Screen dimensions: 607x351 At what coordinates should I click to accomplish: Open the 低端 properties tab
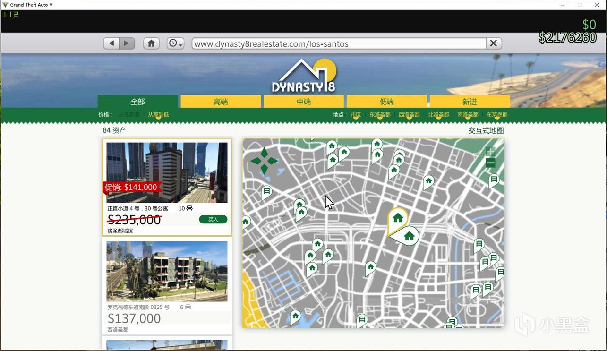(x=386, y=102)
